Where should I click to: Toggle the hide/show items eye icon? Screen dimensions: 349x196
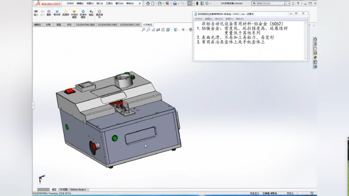click(183, 30)
